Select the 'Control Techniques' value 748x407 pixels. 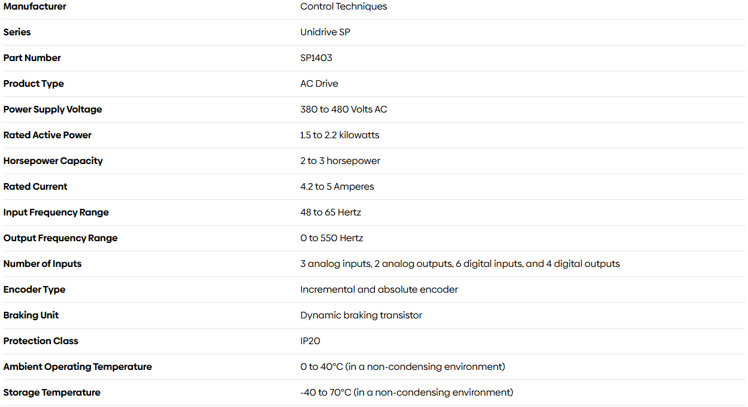tap(344, 7)
